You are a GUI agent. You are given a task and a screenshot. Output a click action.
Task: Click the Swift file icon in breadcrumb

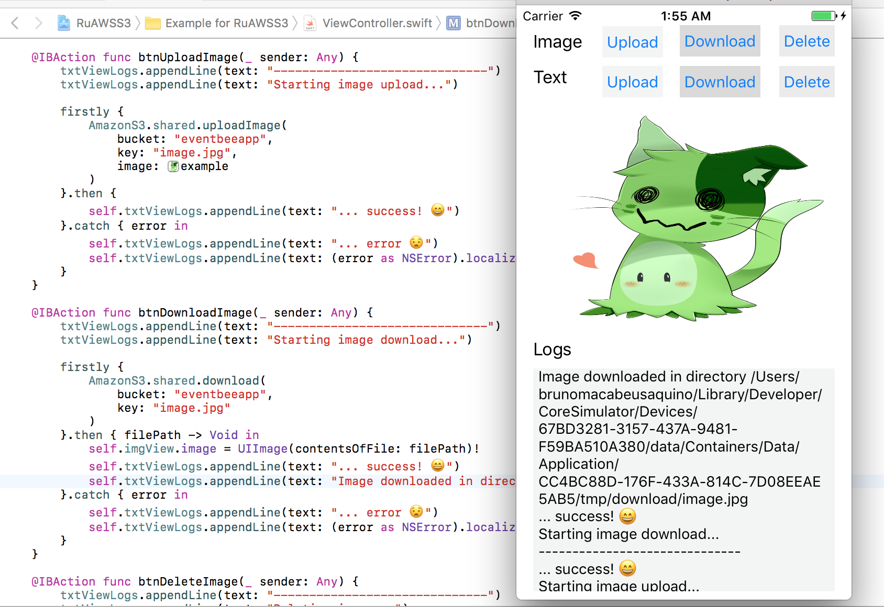pos(310,23)
